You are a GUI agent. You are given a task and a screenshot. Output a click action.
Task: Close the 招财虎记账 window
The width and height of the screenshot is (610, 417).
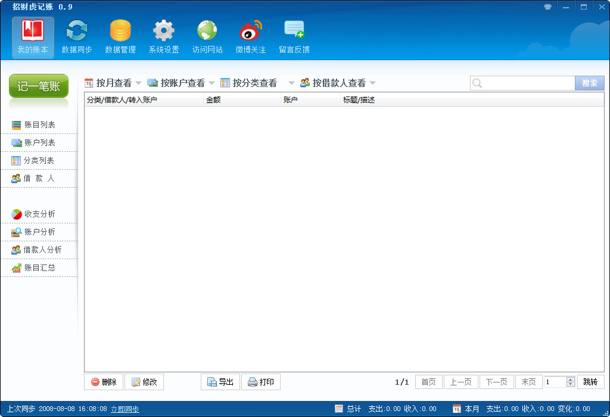(x=602, y=7)
